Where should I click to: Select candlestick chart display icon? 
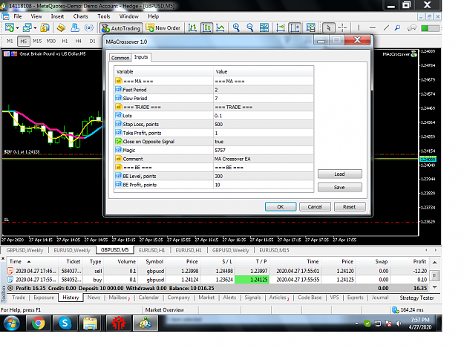coord(206,27)
